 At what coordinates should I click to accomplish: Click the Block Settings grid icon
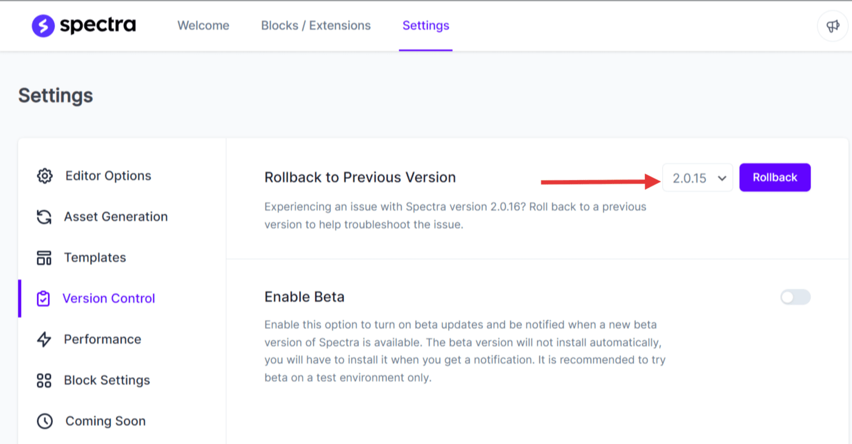(44, 381)
